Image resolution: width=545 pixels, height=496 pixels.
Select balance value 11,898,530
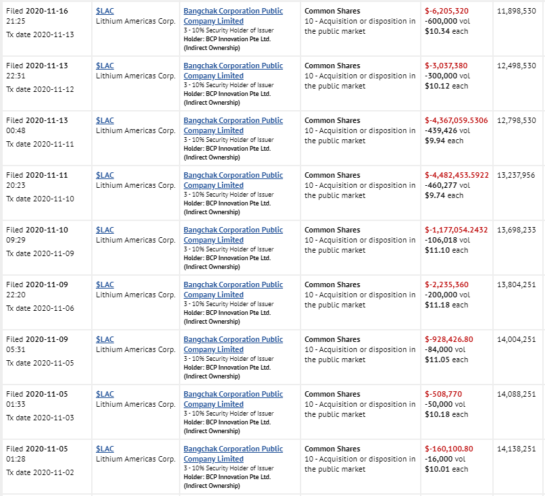(517, 11)
